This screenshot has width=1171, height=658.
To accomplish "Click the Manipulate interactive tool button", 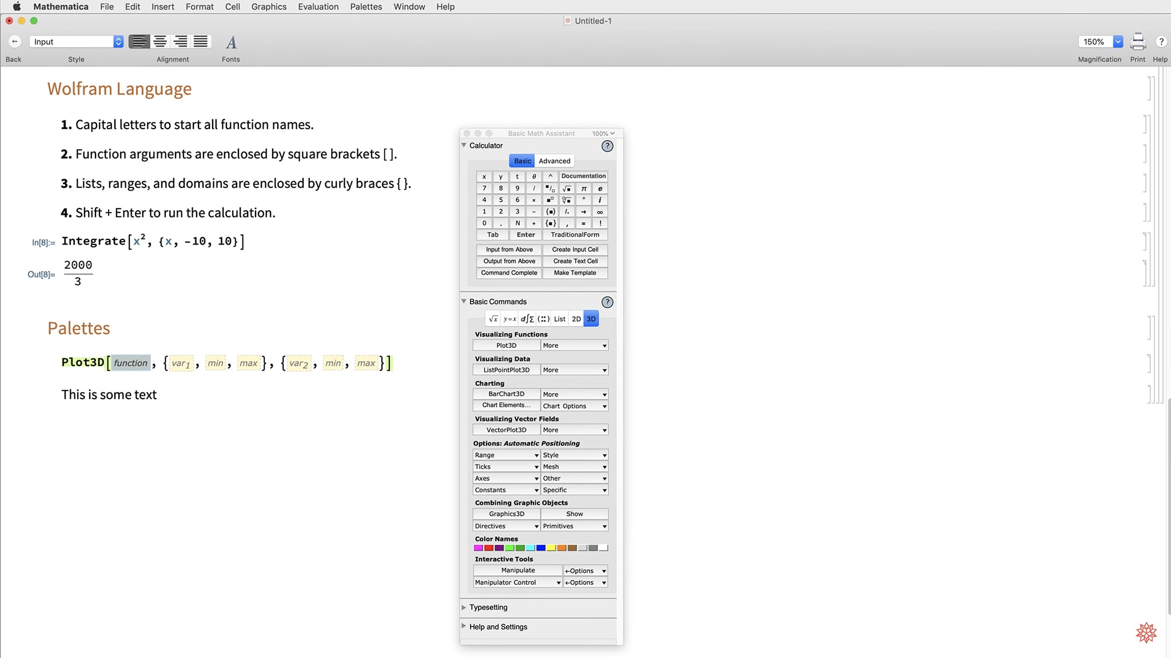I will click(x=518, y=571).
